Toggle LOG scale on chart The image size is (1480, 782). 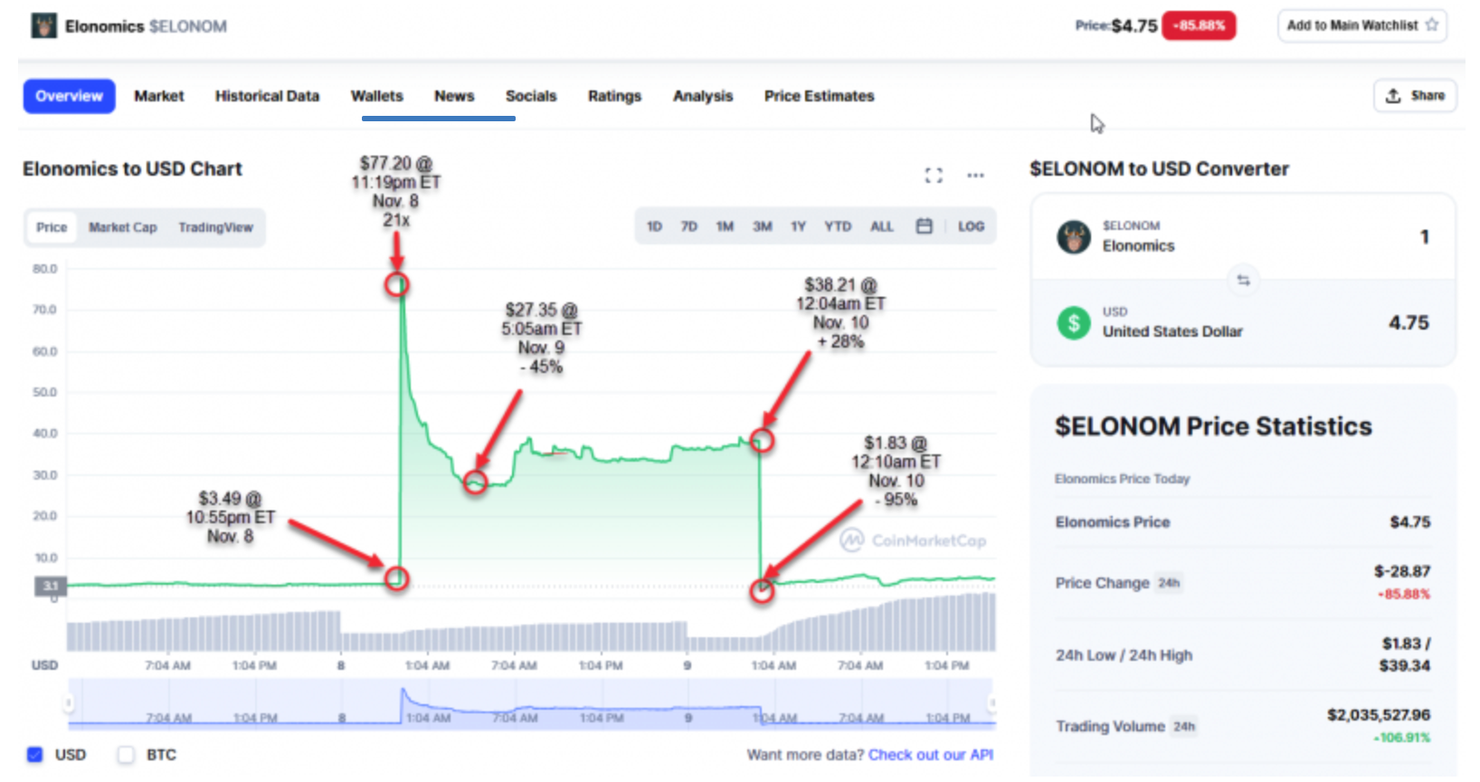971,226
